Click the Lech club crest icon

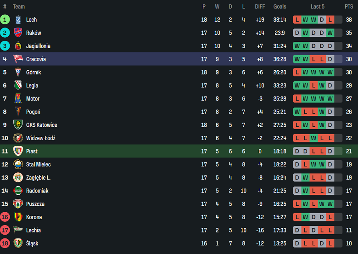click(18, 20)
